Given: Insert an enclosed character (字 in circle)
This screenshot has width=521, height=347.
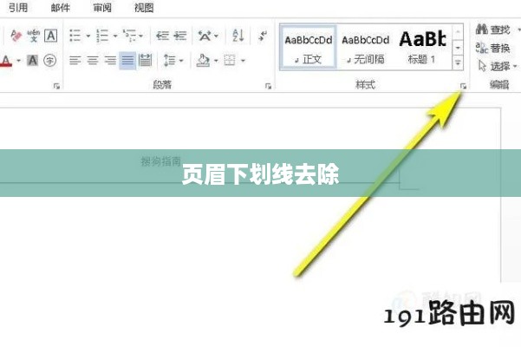Looking at the screenshot, I should point(49,61).
